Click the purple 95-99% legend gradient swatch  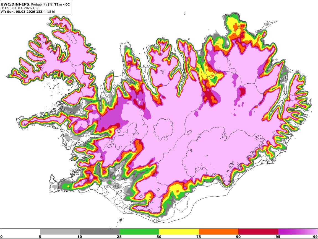pyautogui.click(x=298, y=232)
